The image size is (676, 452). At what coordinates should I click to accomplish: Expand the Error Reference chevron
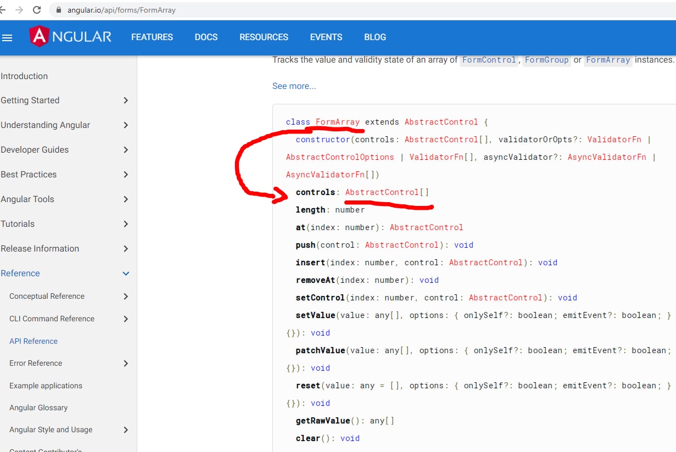(x=126, y=364)
